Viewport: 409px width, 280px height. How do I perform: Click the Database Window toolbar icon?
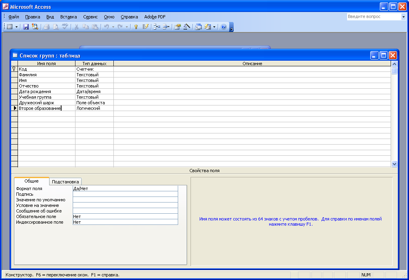pos(199,27)
